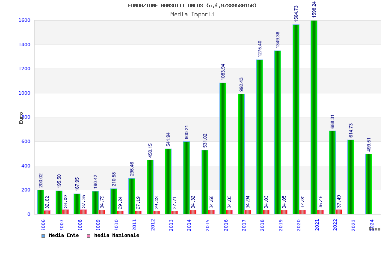Click the green bar labeled 450.15
The image size is (385, 257).
150,187
